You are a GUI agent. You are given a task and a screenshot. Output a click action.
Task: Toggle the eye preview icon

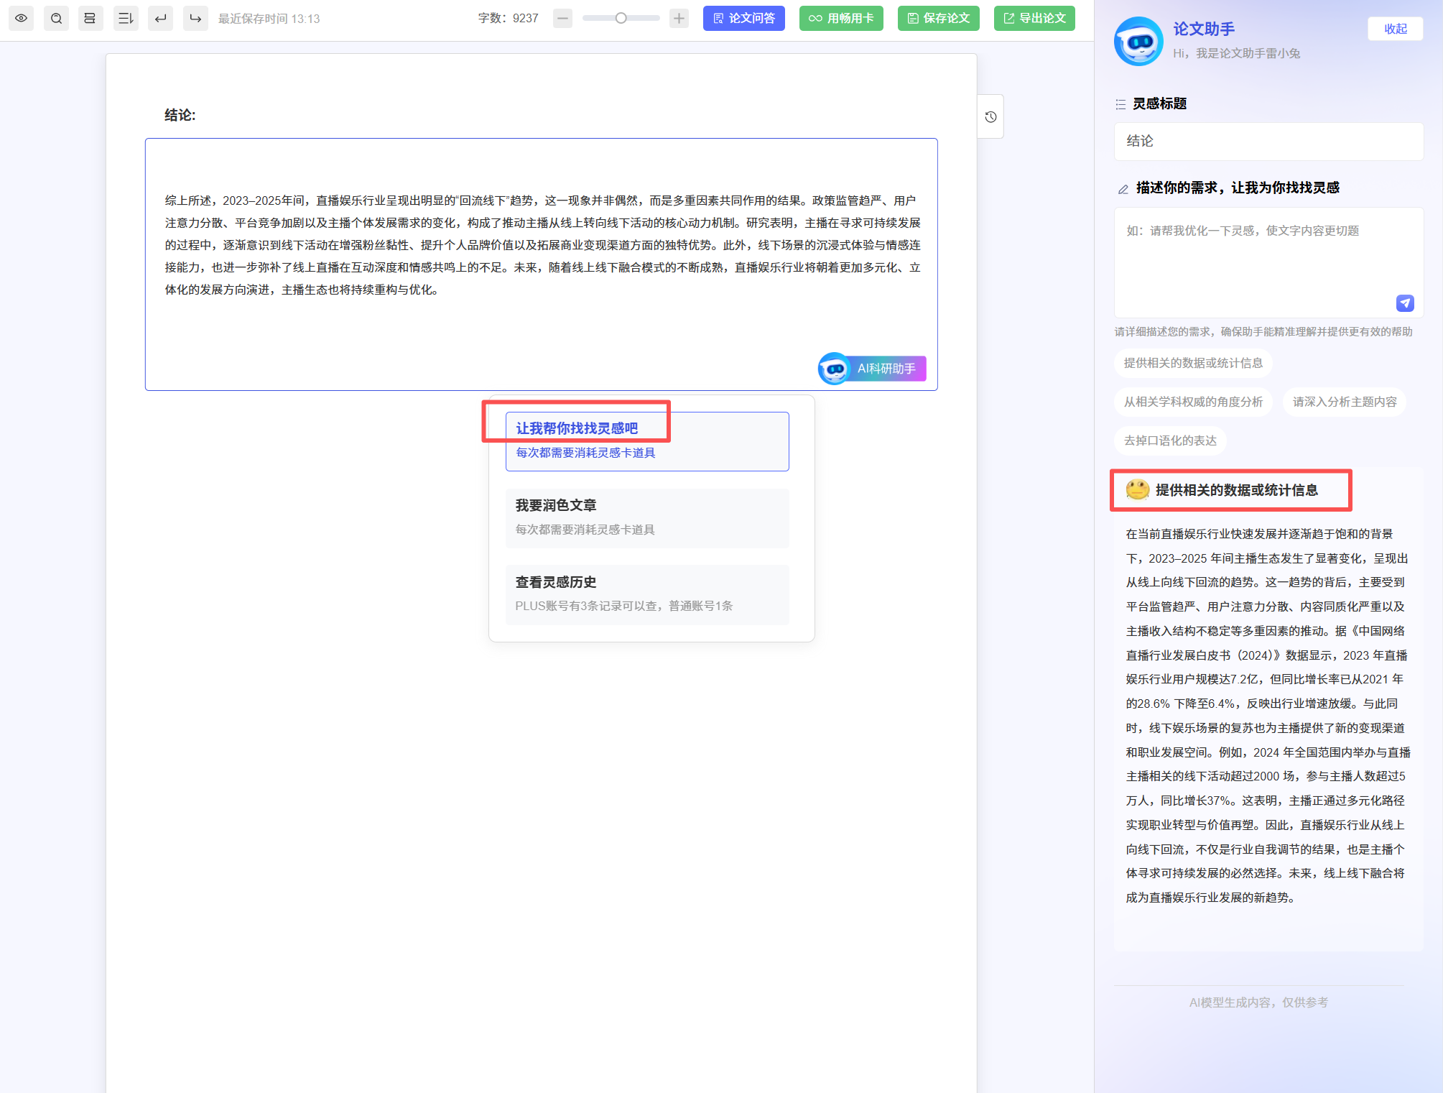click(22, 18)
